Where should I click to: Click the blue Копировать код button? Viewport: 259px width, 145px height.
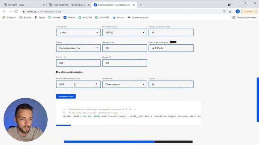pyautogui.click(x=66, y=96)
